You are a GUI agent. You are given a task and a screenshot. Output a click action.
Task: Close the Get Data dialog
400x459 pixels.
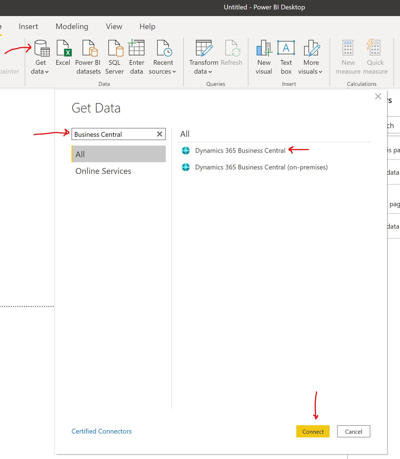point(378,96)
